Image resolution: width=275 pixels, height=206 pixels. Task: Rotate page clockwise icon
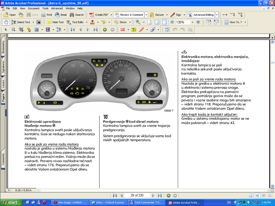point(209,22)
